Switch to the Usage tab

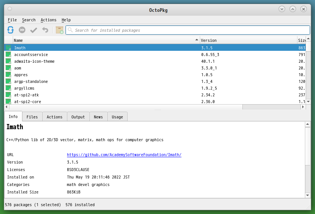117,117
